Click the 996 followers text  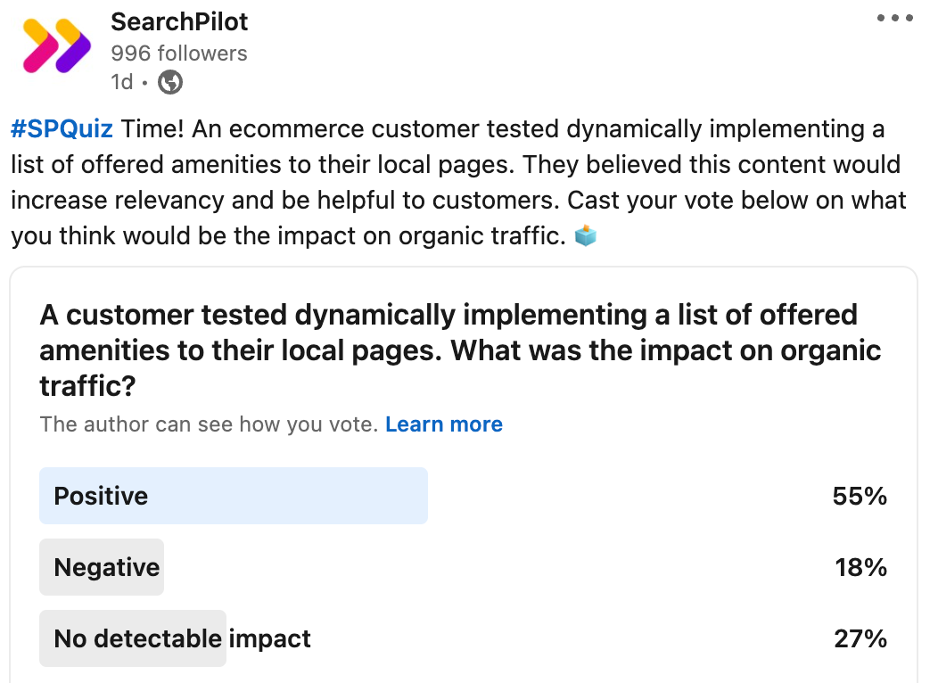(x=179, y=53)
